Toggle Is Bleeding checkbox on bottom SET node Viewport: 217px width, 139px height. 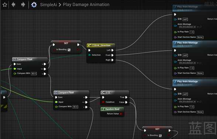click(x=160, y=136)
